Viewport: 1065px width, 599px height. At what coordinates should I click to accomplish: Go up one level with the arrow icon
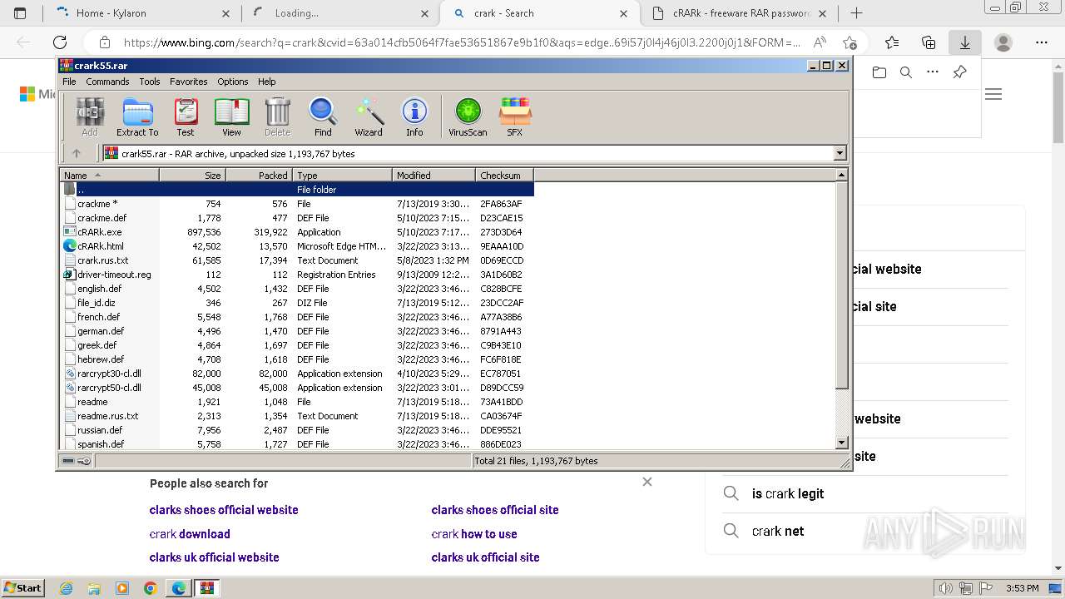click(77, 153)
